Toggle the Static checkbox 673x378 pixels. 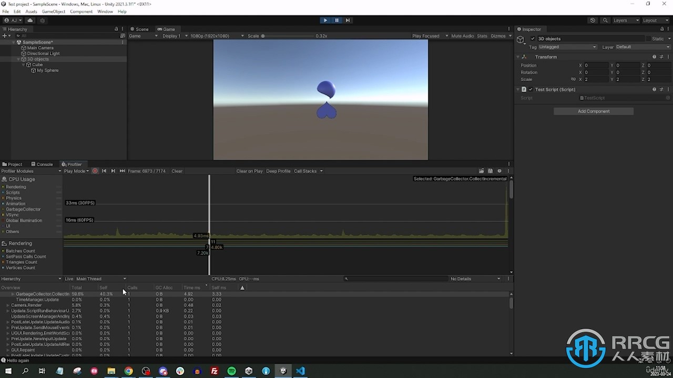tap(648, 39)
